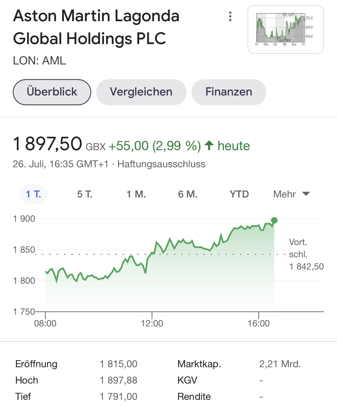Viewport: 337px width, 411px height.
Task: Click the Vort. schl. 1 842,50 label
Action: coord(306,254)
